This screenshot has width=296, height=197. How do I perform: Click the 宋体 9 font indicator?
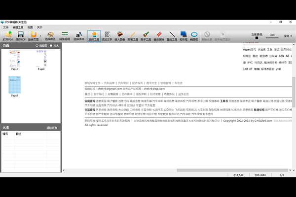(x=288, y=36)
